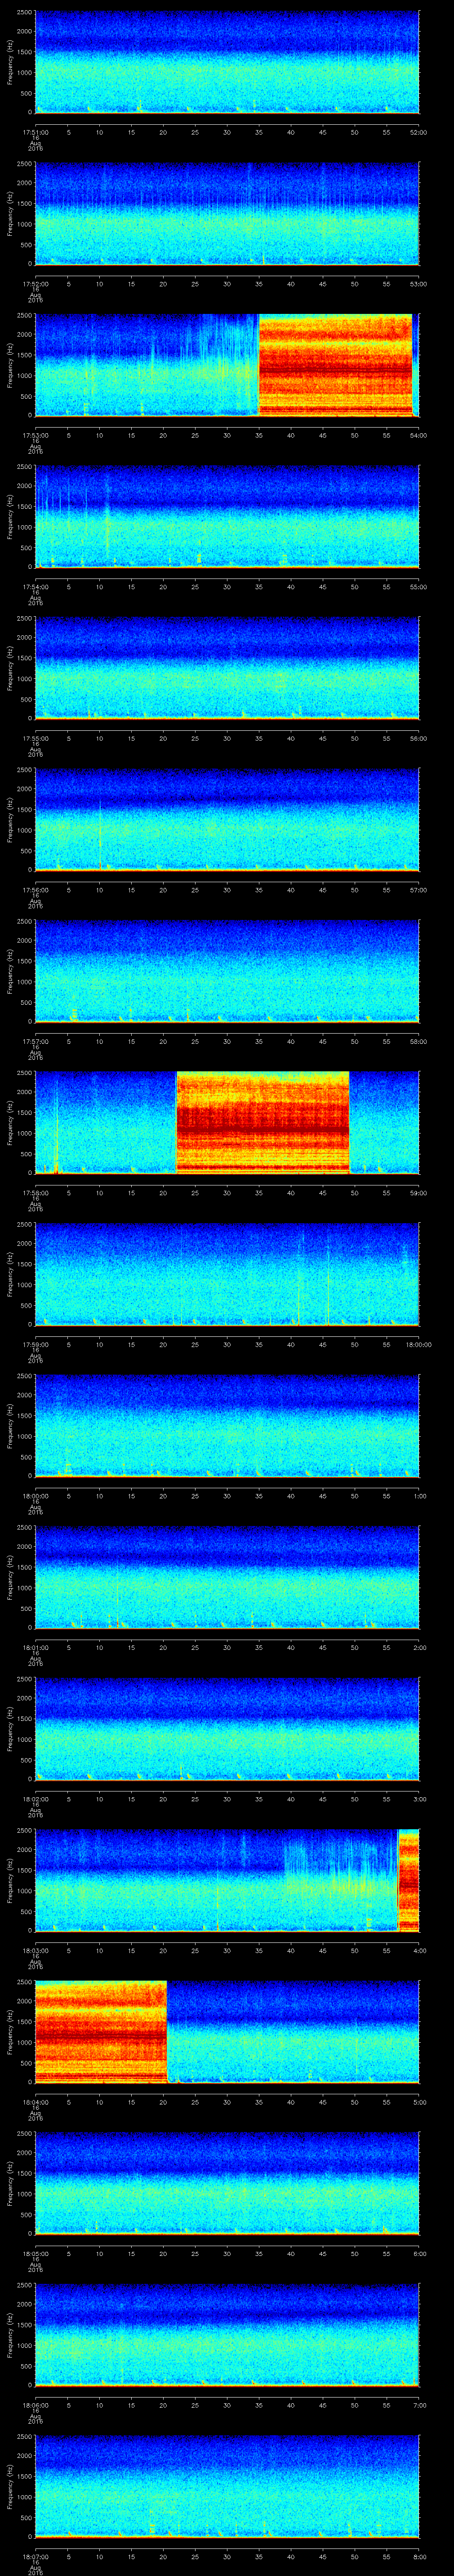This screenshot has width=454, height=2576.
Task: Click the 17:59:00 time axis label
Action: pos(35,1344)
